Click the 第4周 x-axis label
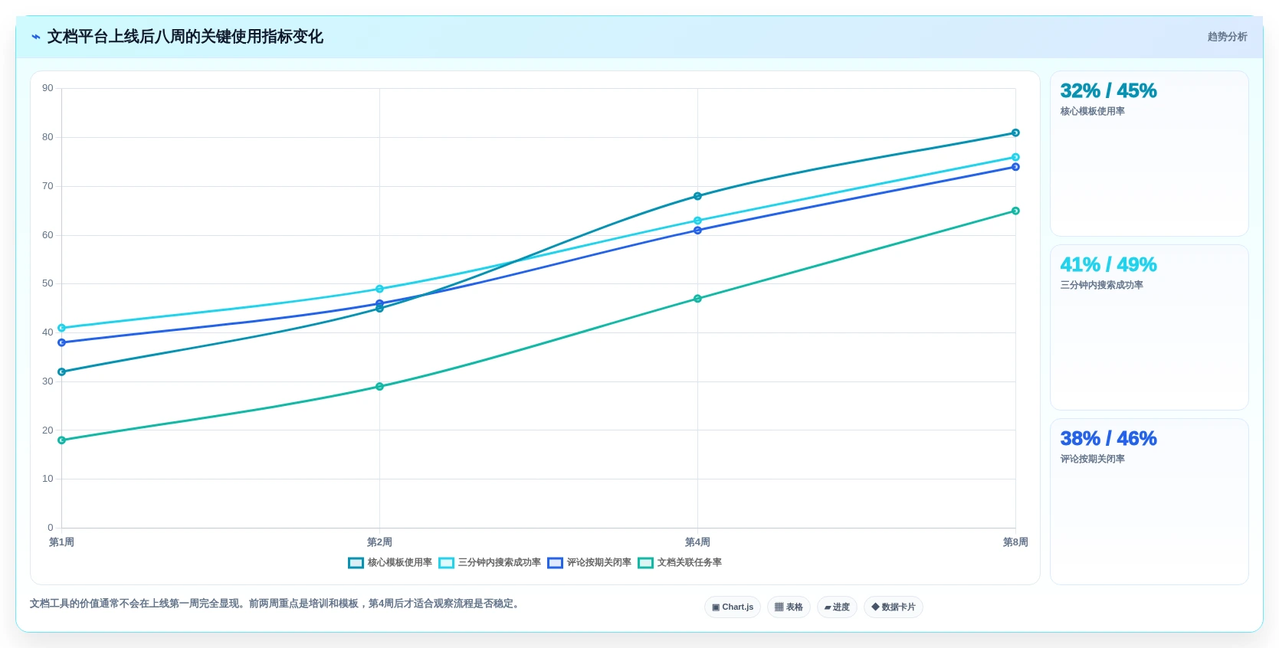Viewport: 1279px width, 648px height. [697, 542]
